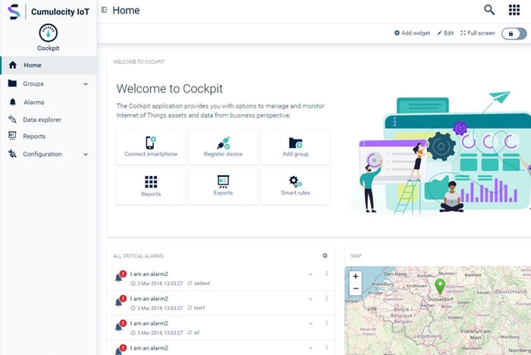This screenshot has height=355, width=531.
Task: Click Exports presentation icon
Action: point(223,181)
